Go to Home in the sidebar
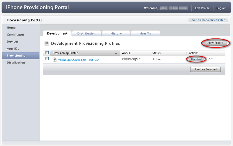Viewport: 233px width, 146px height. point(11,28)
